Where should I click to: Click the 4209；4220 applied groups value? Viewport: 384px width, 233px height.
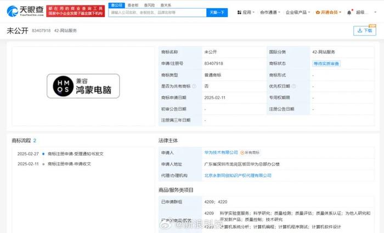[x=216, y=202]
